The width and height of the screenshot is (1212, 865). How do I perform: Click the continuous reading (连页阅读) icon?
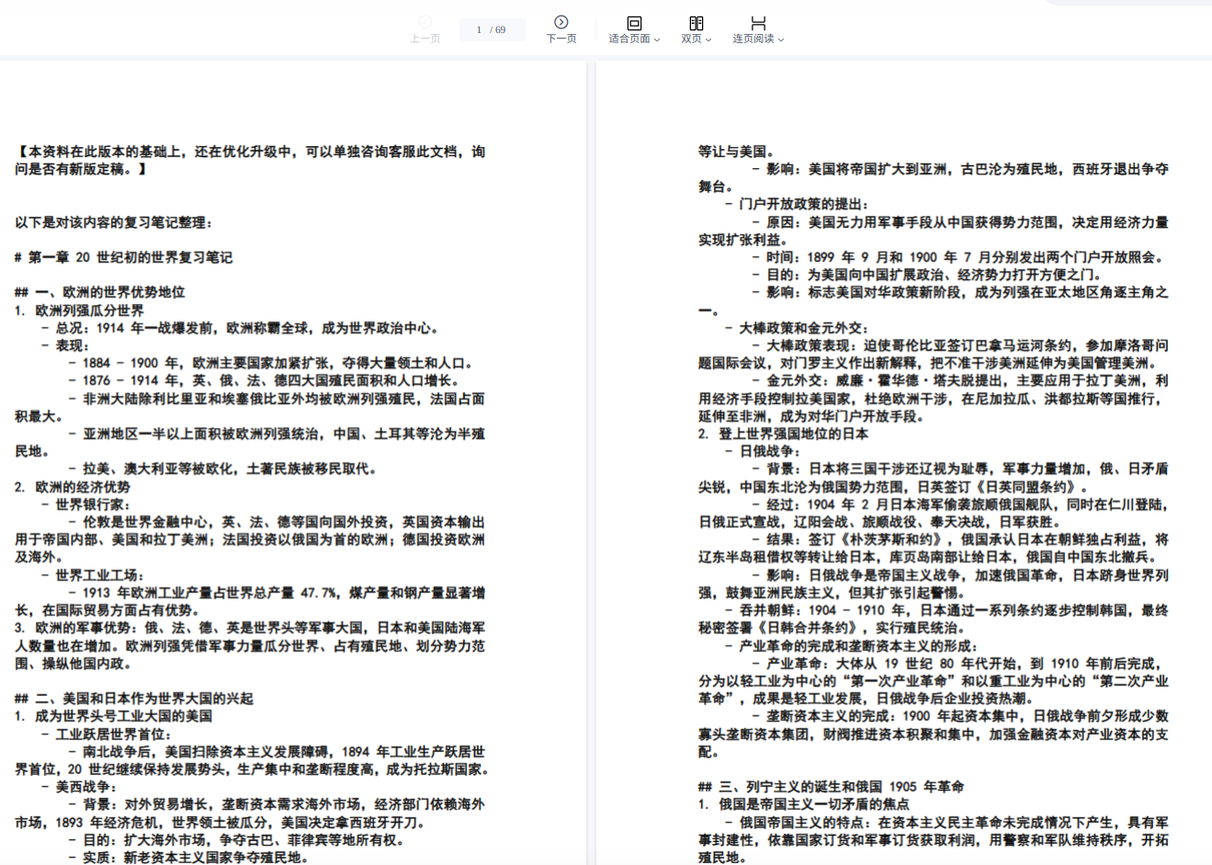click(x=757, y=23)
